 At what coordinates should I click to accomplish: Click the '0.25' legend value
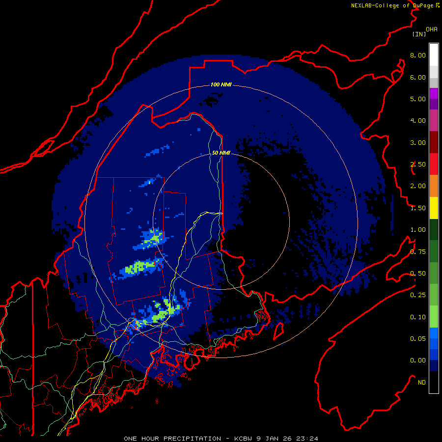[x=418, y=295]
